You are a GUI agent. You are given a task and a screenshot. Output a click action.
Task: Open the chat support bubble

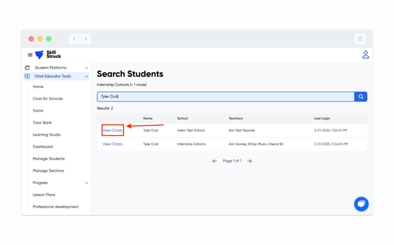pos(361,203)
